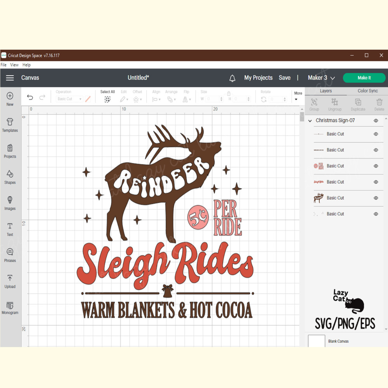Open the File menu
Image resolution: width=388 pixels, height=388 pixels.
click(x=3, y=65)
